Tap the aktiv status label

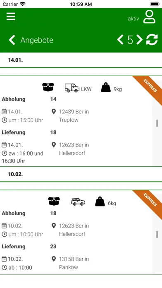(x=133, y=19)
